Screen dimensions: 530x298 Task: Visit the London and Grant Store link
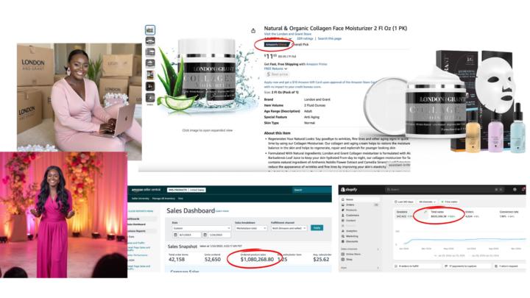point(288,34)
